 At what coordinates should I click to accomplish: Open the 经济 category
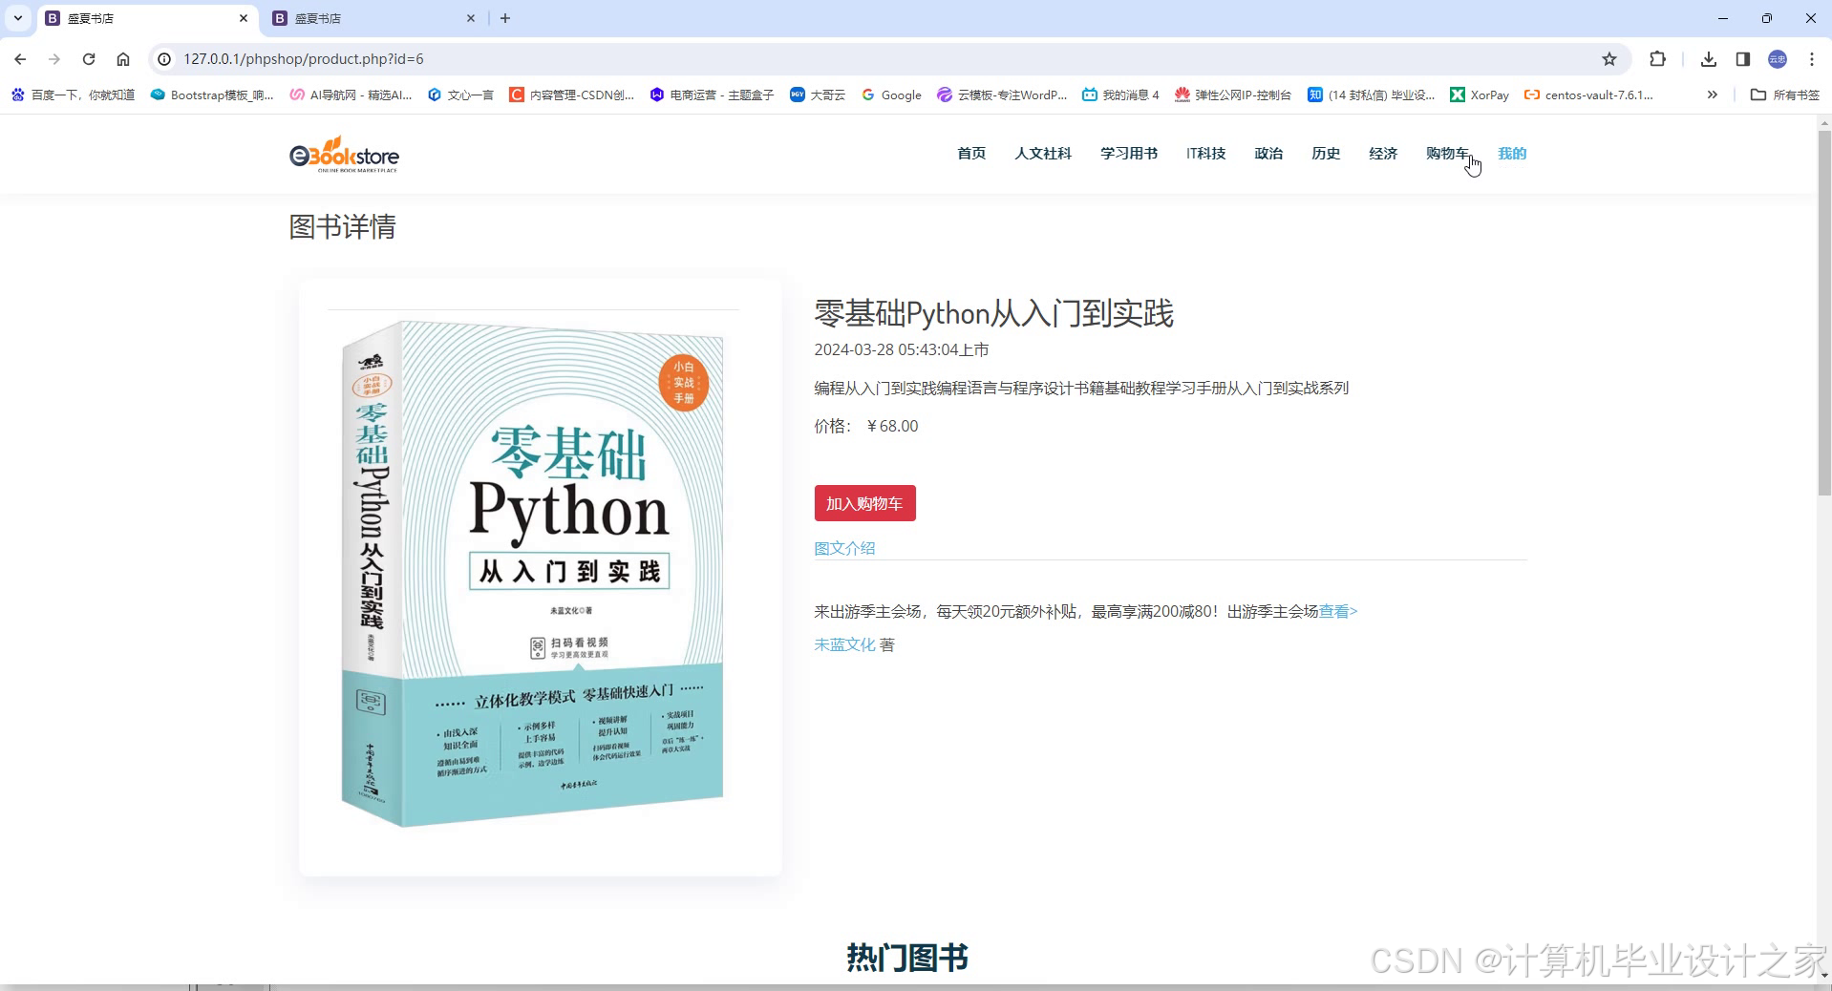tap(1383, 154)
